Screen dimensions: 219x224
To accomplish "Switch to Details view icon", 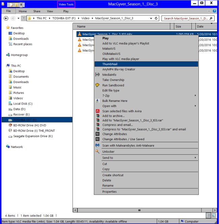I will 209,216.
